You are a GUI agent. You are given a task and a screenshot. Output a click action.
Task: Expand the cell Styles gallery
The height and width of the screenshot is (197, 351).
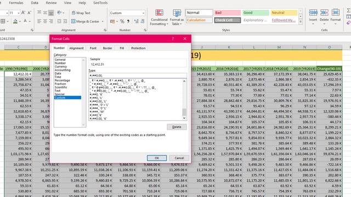pyautogui.click(x=301, y=22)
